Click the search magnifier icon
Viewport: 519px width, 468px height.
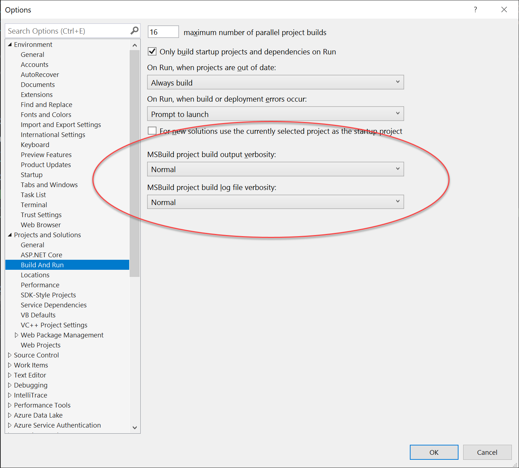click(134, 31)
